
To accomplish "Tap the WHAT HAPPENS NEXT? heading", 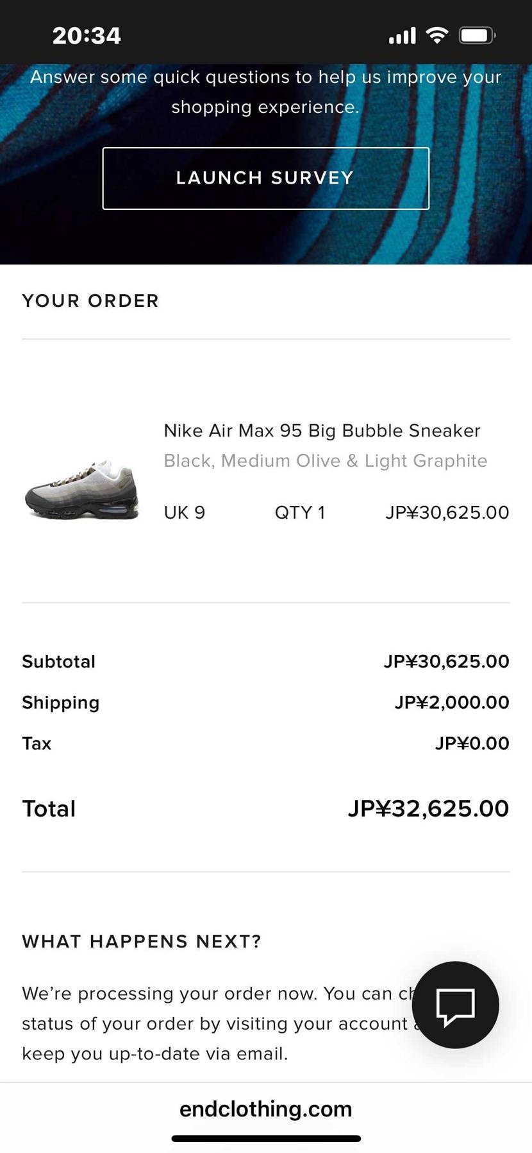I will tap(142, 942).
